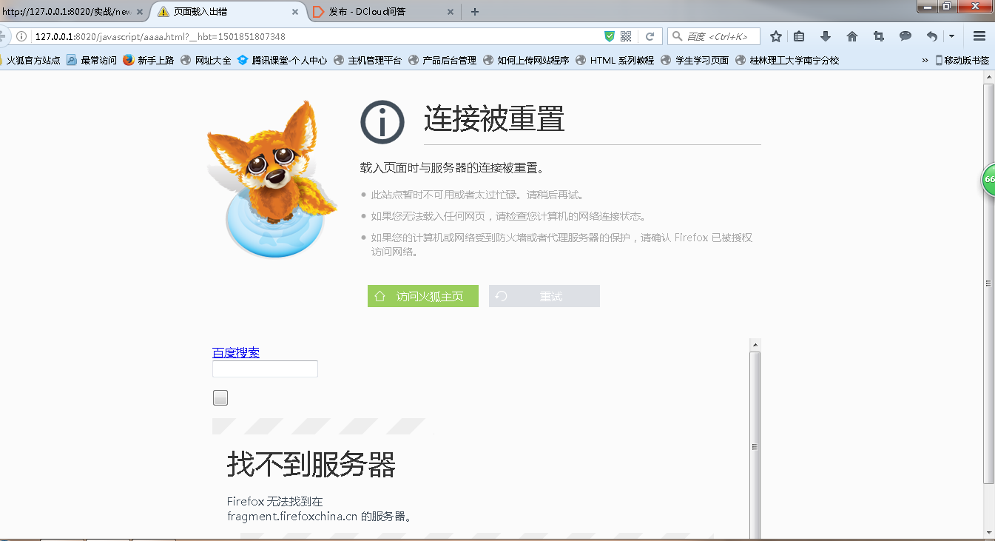Open the QR code icon in address bar
Viewport: 995px width, 541px height.
click(x=626, y=36)
